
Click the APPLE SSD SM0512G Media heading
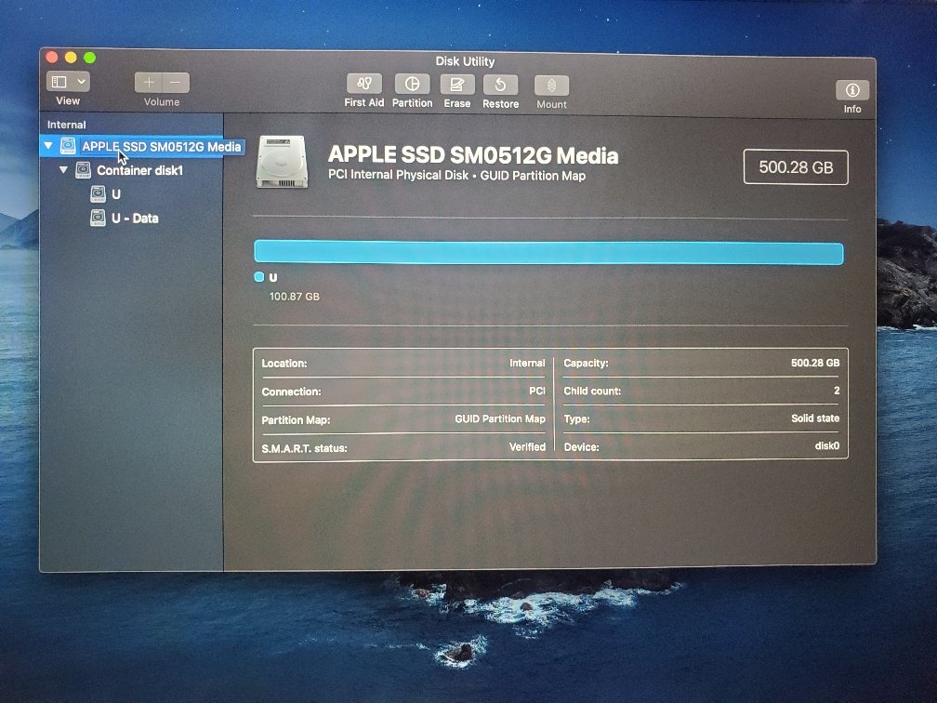tap(472, 154)
